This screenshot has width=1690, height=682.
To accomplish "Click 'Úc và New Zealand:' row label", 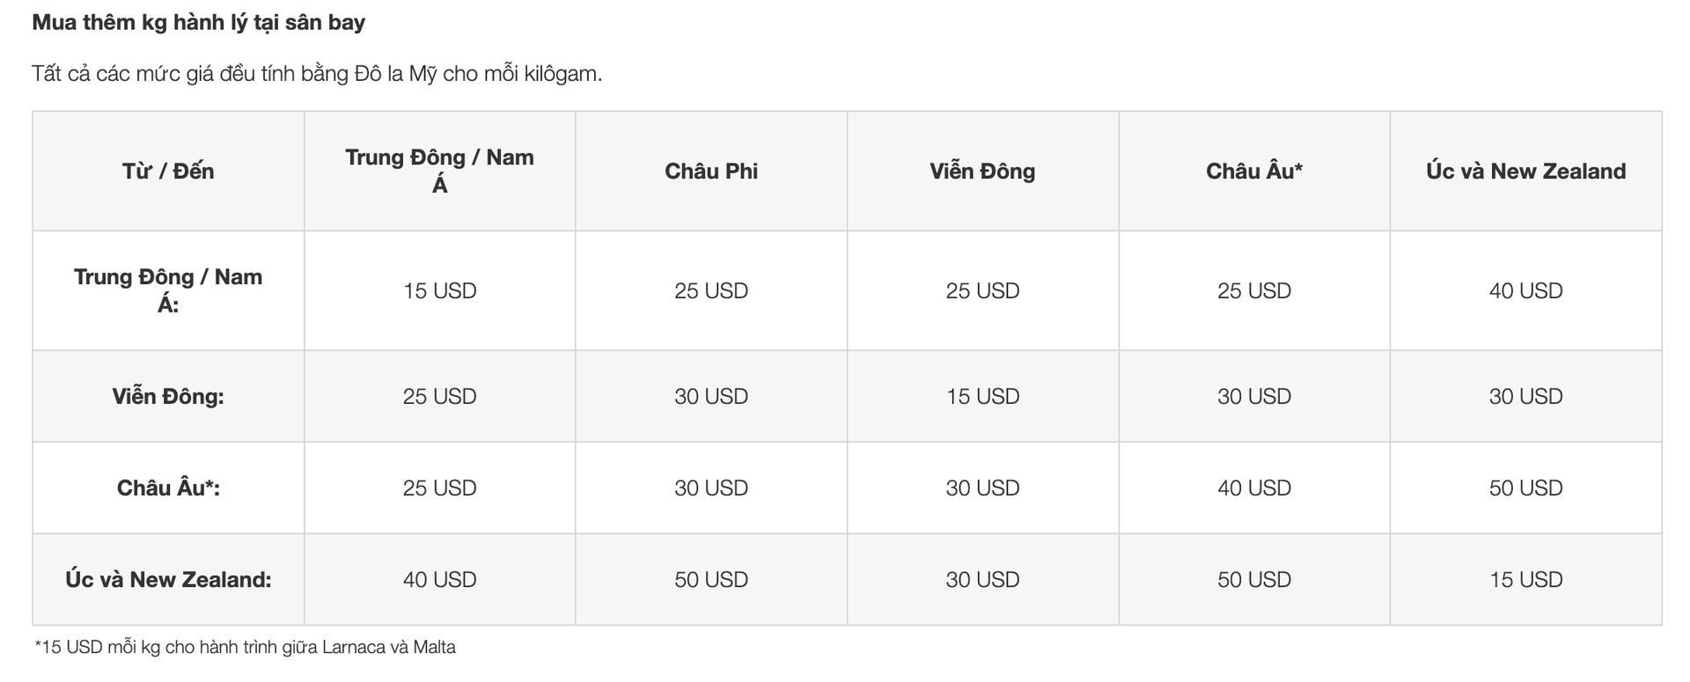I will coord(168,579).
